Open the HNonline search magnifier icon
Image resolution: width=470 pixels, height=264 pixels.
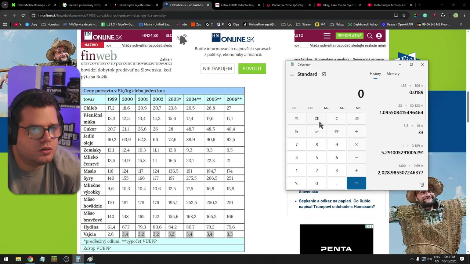click(x=370, y=36)
